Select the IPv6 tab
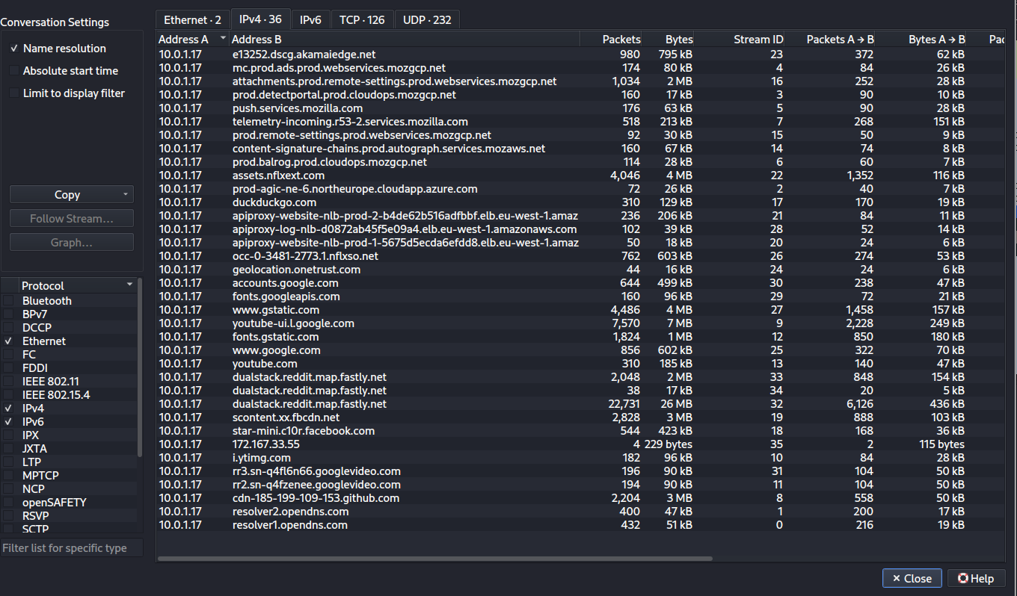Screen dimensions: 1017x596 [310, 19]
